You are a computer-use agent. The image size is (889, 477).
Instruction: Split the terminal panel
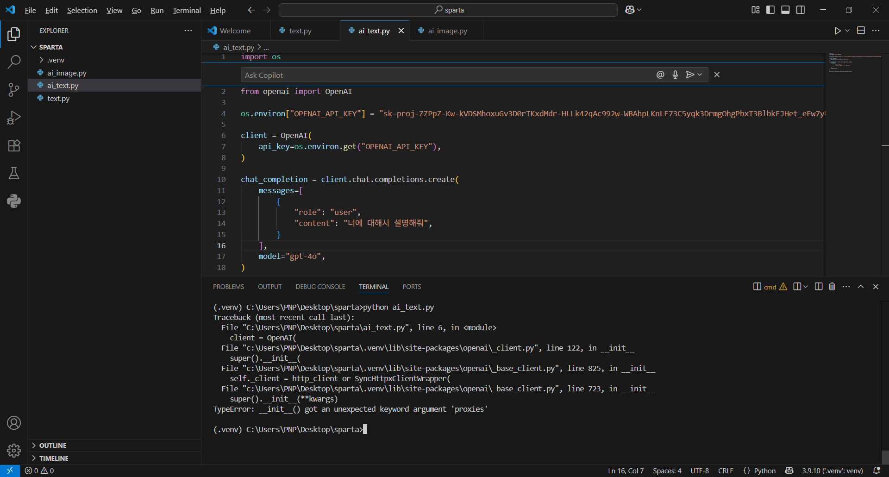819,287
